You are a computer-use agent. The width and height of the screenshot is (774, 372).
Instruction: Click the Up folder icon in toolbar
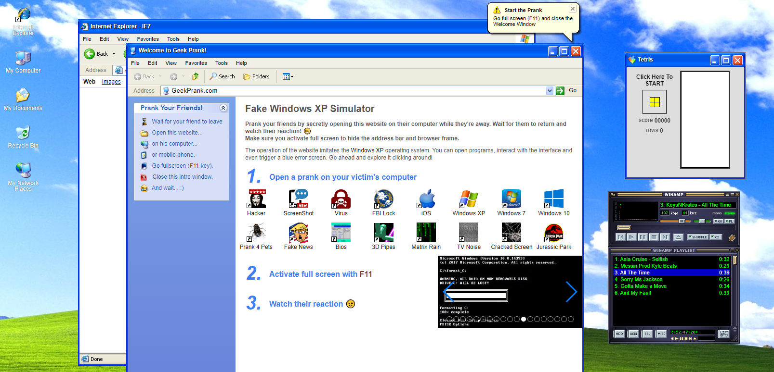pos(195,76)
